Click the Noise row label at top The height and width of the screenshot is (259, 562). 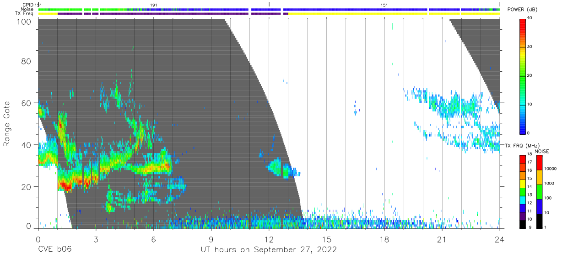pyautogui.click(x=27, y=9)
